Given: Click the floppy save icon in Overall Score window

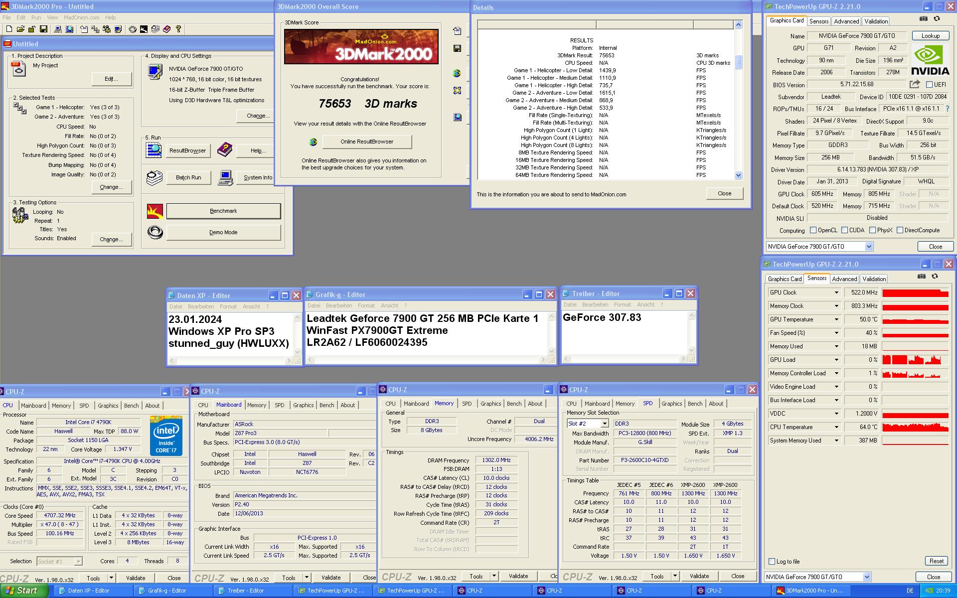Looking at the screenshot, I should 457,48.
